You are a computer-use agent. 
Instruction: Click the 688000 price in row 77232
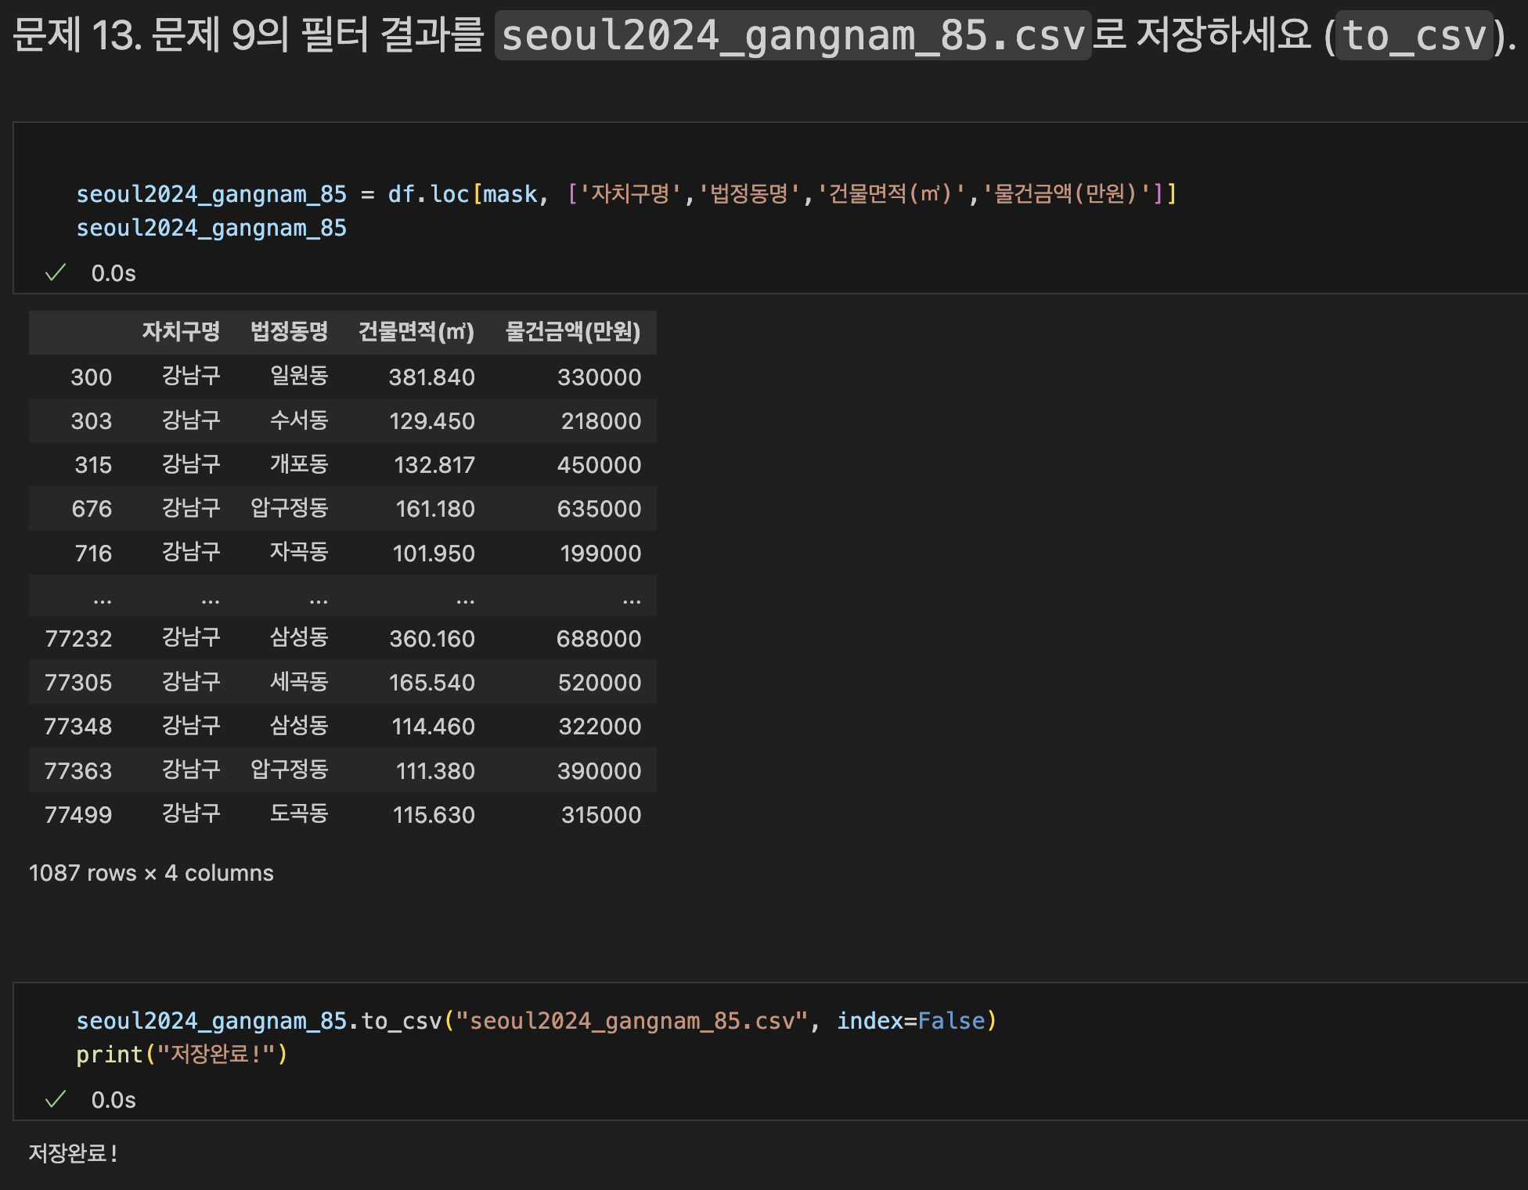598,639
